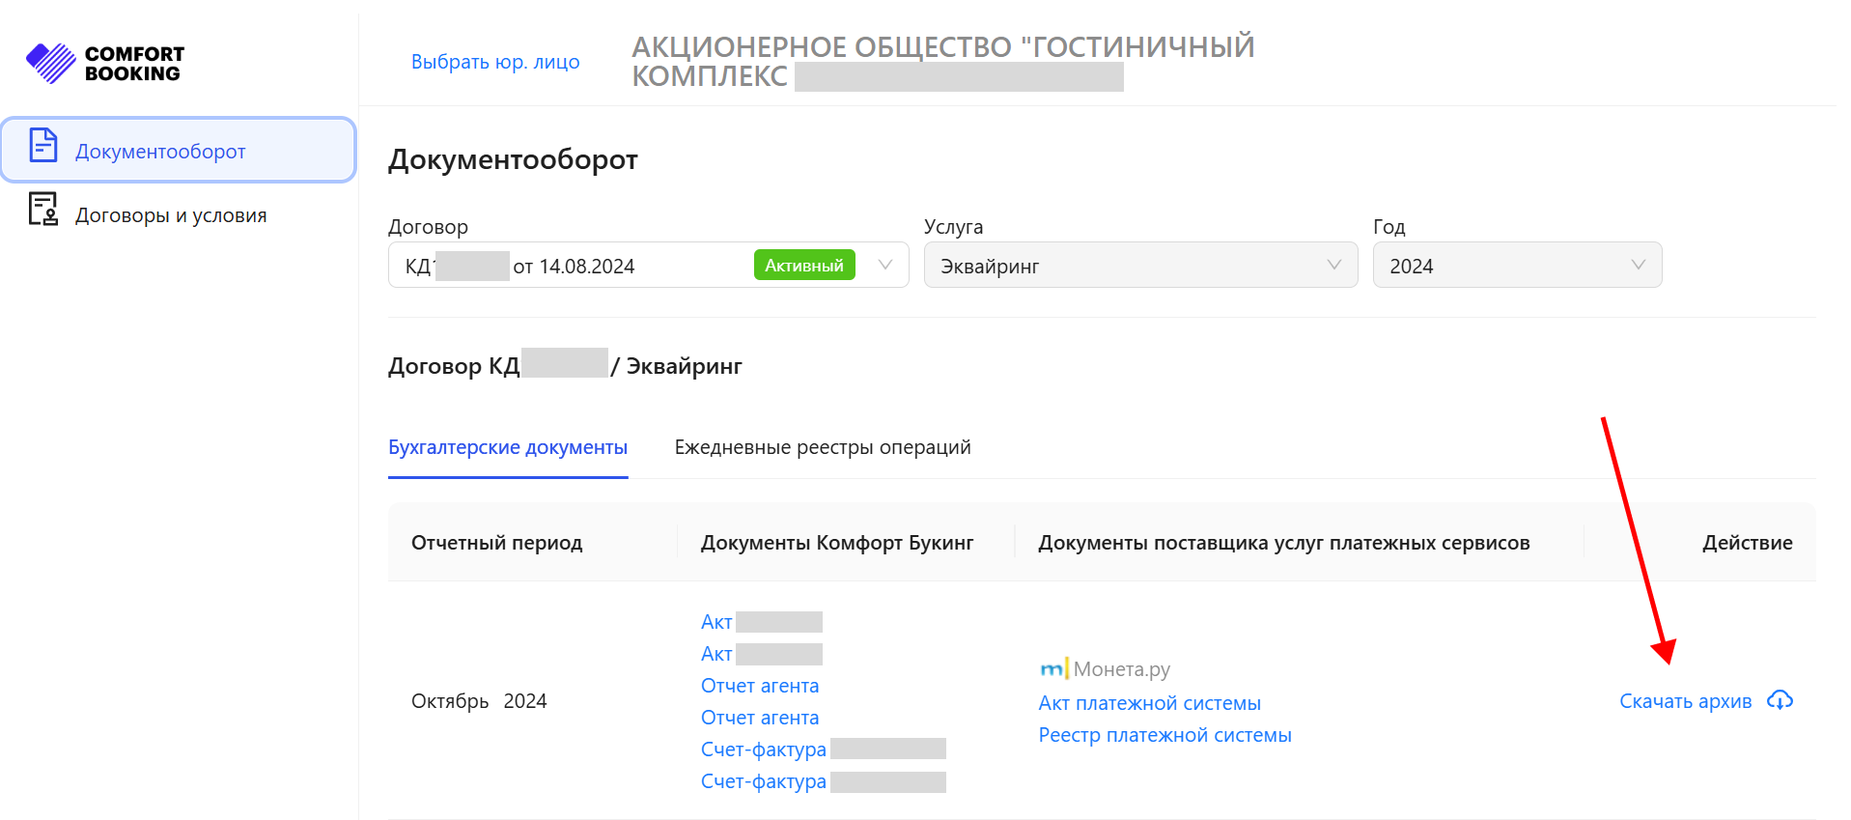Switch to Ежедневные реестры операций tab
The image size is (1851, 820).
[823, 447]
